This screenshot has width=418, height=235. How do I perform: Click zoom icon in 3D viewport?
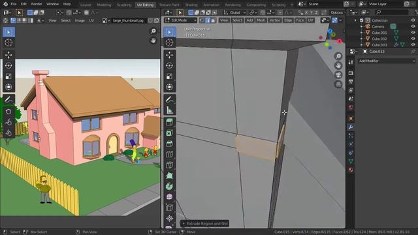pos(338,56)
